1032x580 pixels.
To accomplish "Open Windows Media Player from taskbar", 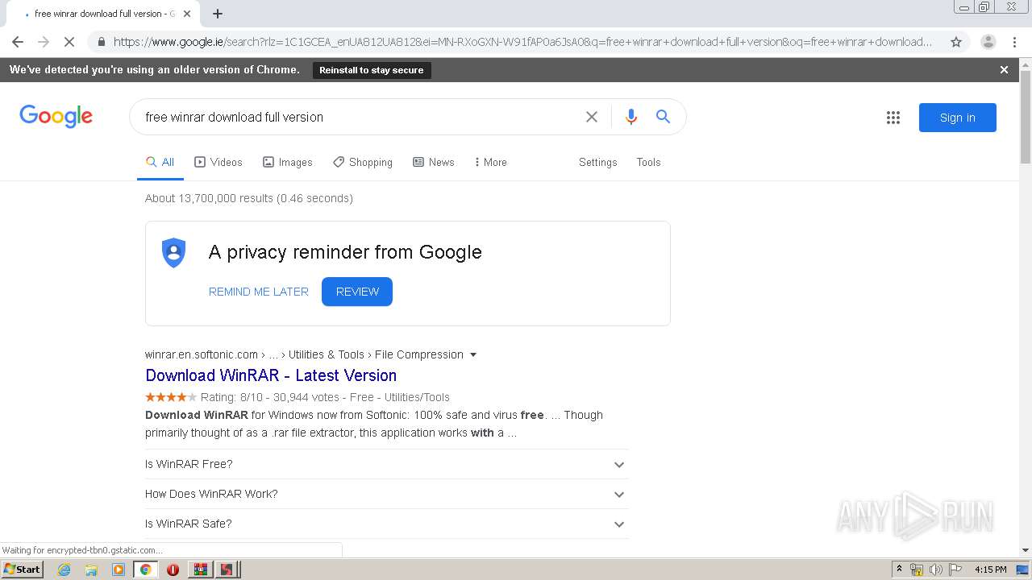I will tap(119, 570).
